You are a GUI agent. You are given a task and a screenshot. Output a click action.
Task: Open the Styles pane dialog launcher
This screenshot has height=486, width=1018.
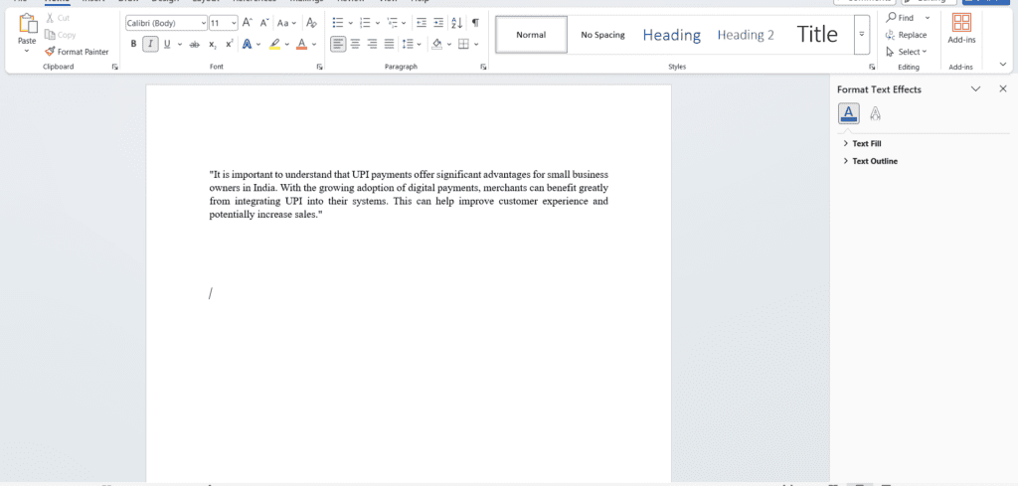(x=872, y=67)
